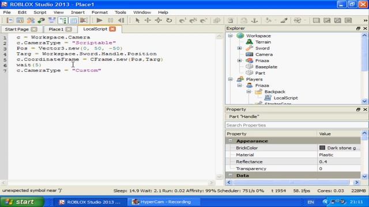Click the Lock tool icon beside the anchor

coord(244,21)
